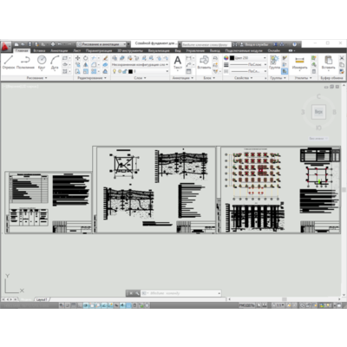This screenshot has width=347, height=347.
Task: Select the Круг circle tool
Action: point(42,62)
